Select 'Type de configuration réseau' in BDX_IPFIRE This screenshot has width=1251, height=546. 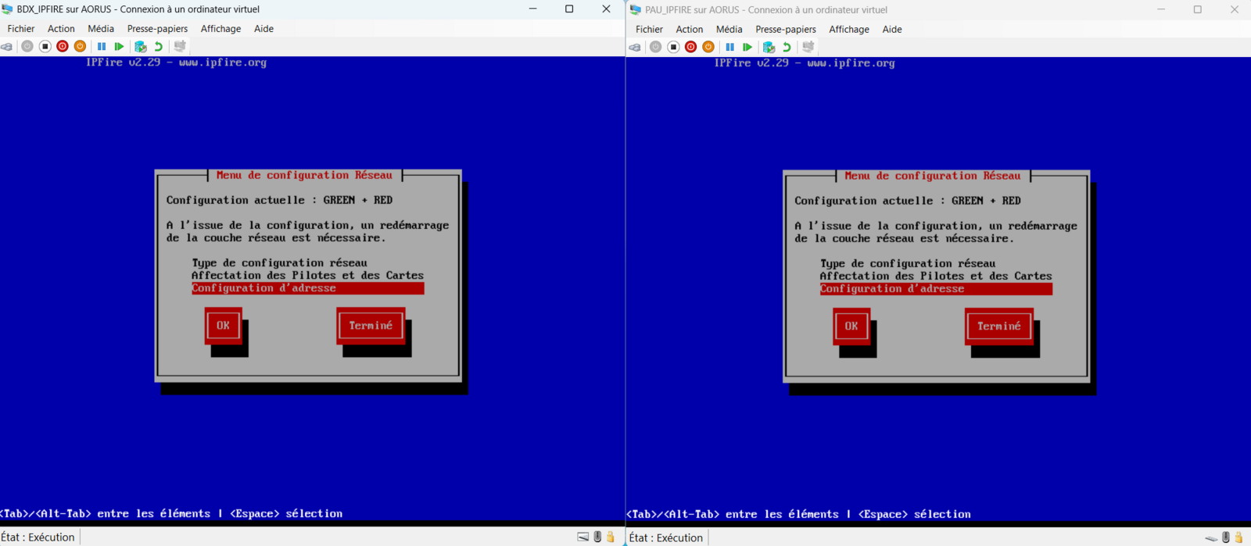[x=279, y=263]
